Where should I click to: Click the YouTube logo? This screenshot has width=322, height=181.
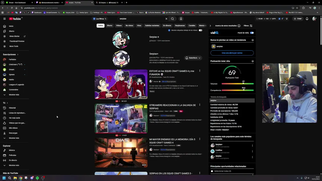15,19
